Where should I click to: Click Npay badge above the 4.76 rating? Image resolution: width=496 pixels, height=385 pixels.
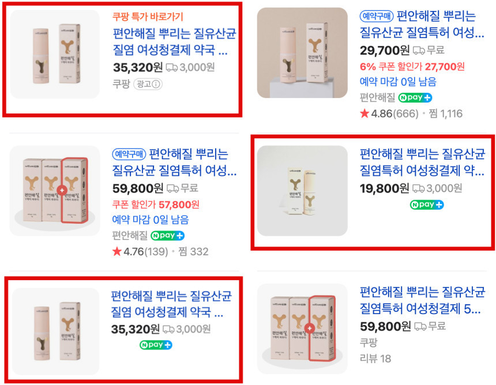[x=167, y=236]
